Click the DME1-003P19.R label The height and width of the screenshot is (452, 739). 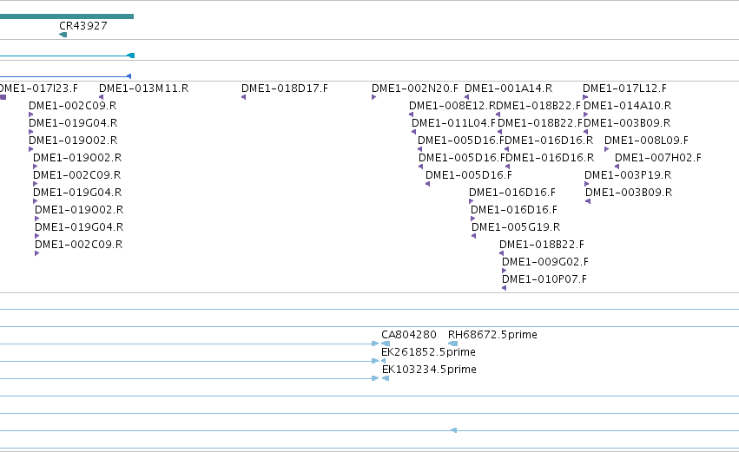pos(628,175)
